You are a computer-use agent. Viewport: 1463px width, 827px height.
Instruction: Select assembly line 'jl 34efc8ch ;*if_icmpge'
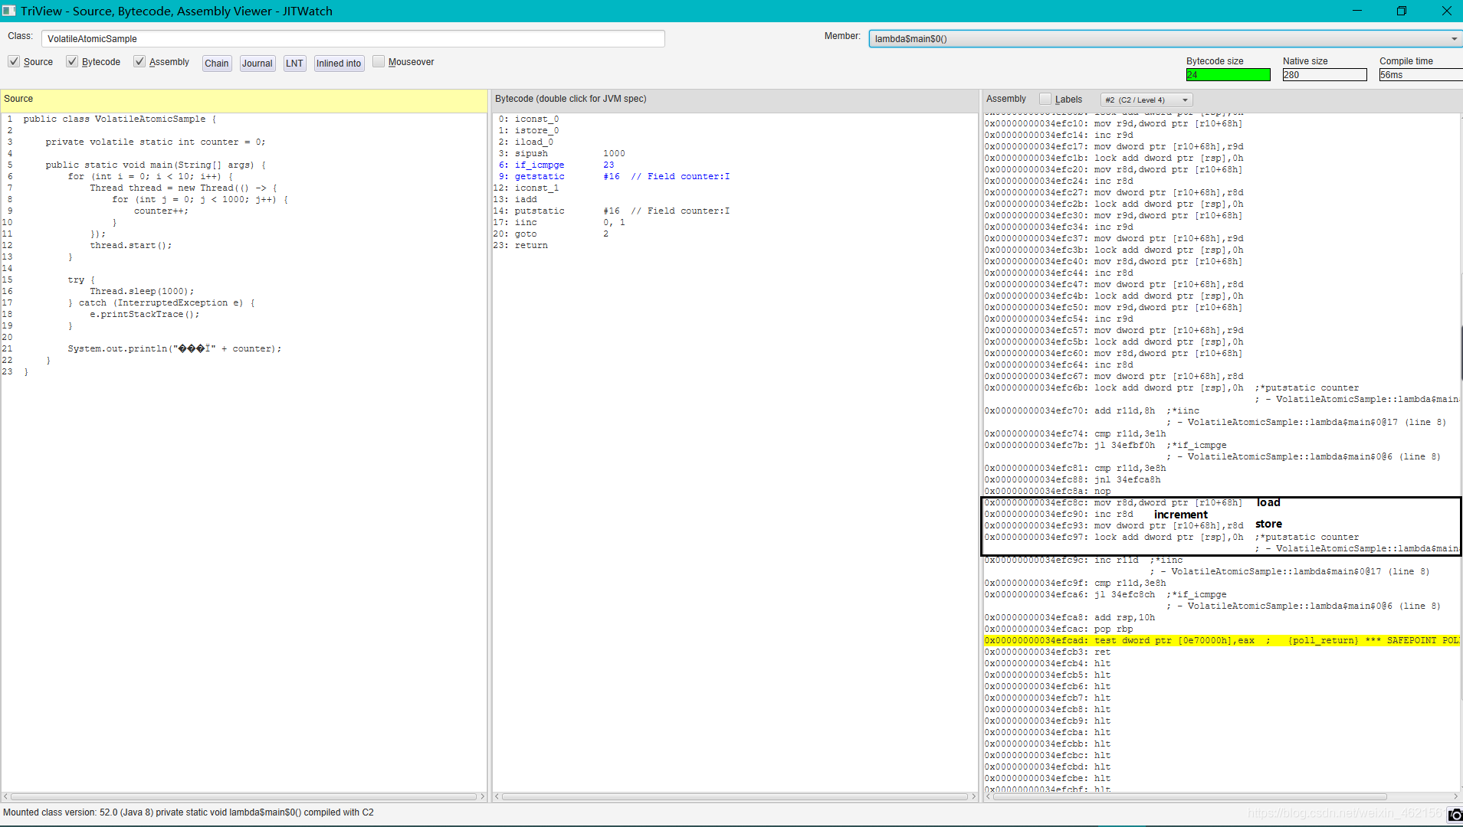[1106, 594]
